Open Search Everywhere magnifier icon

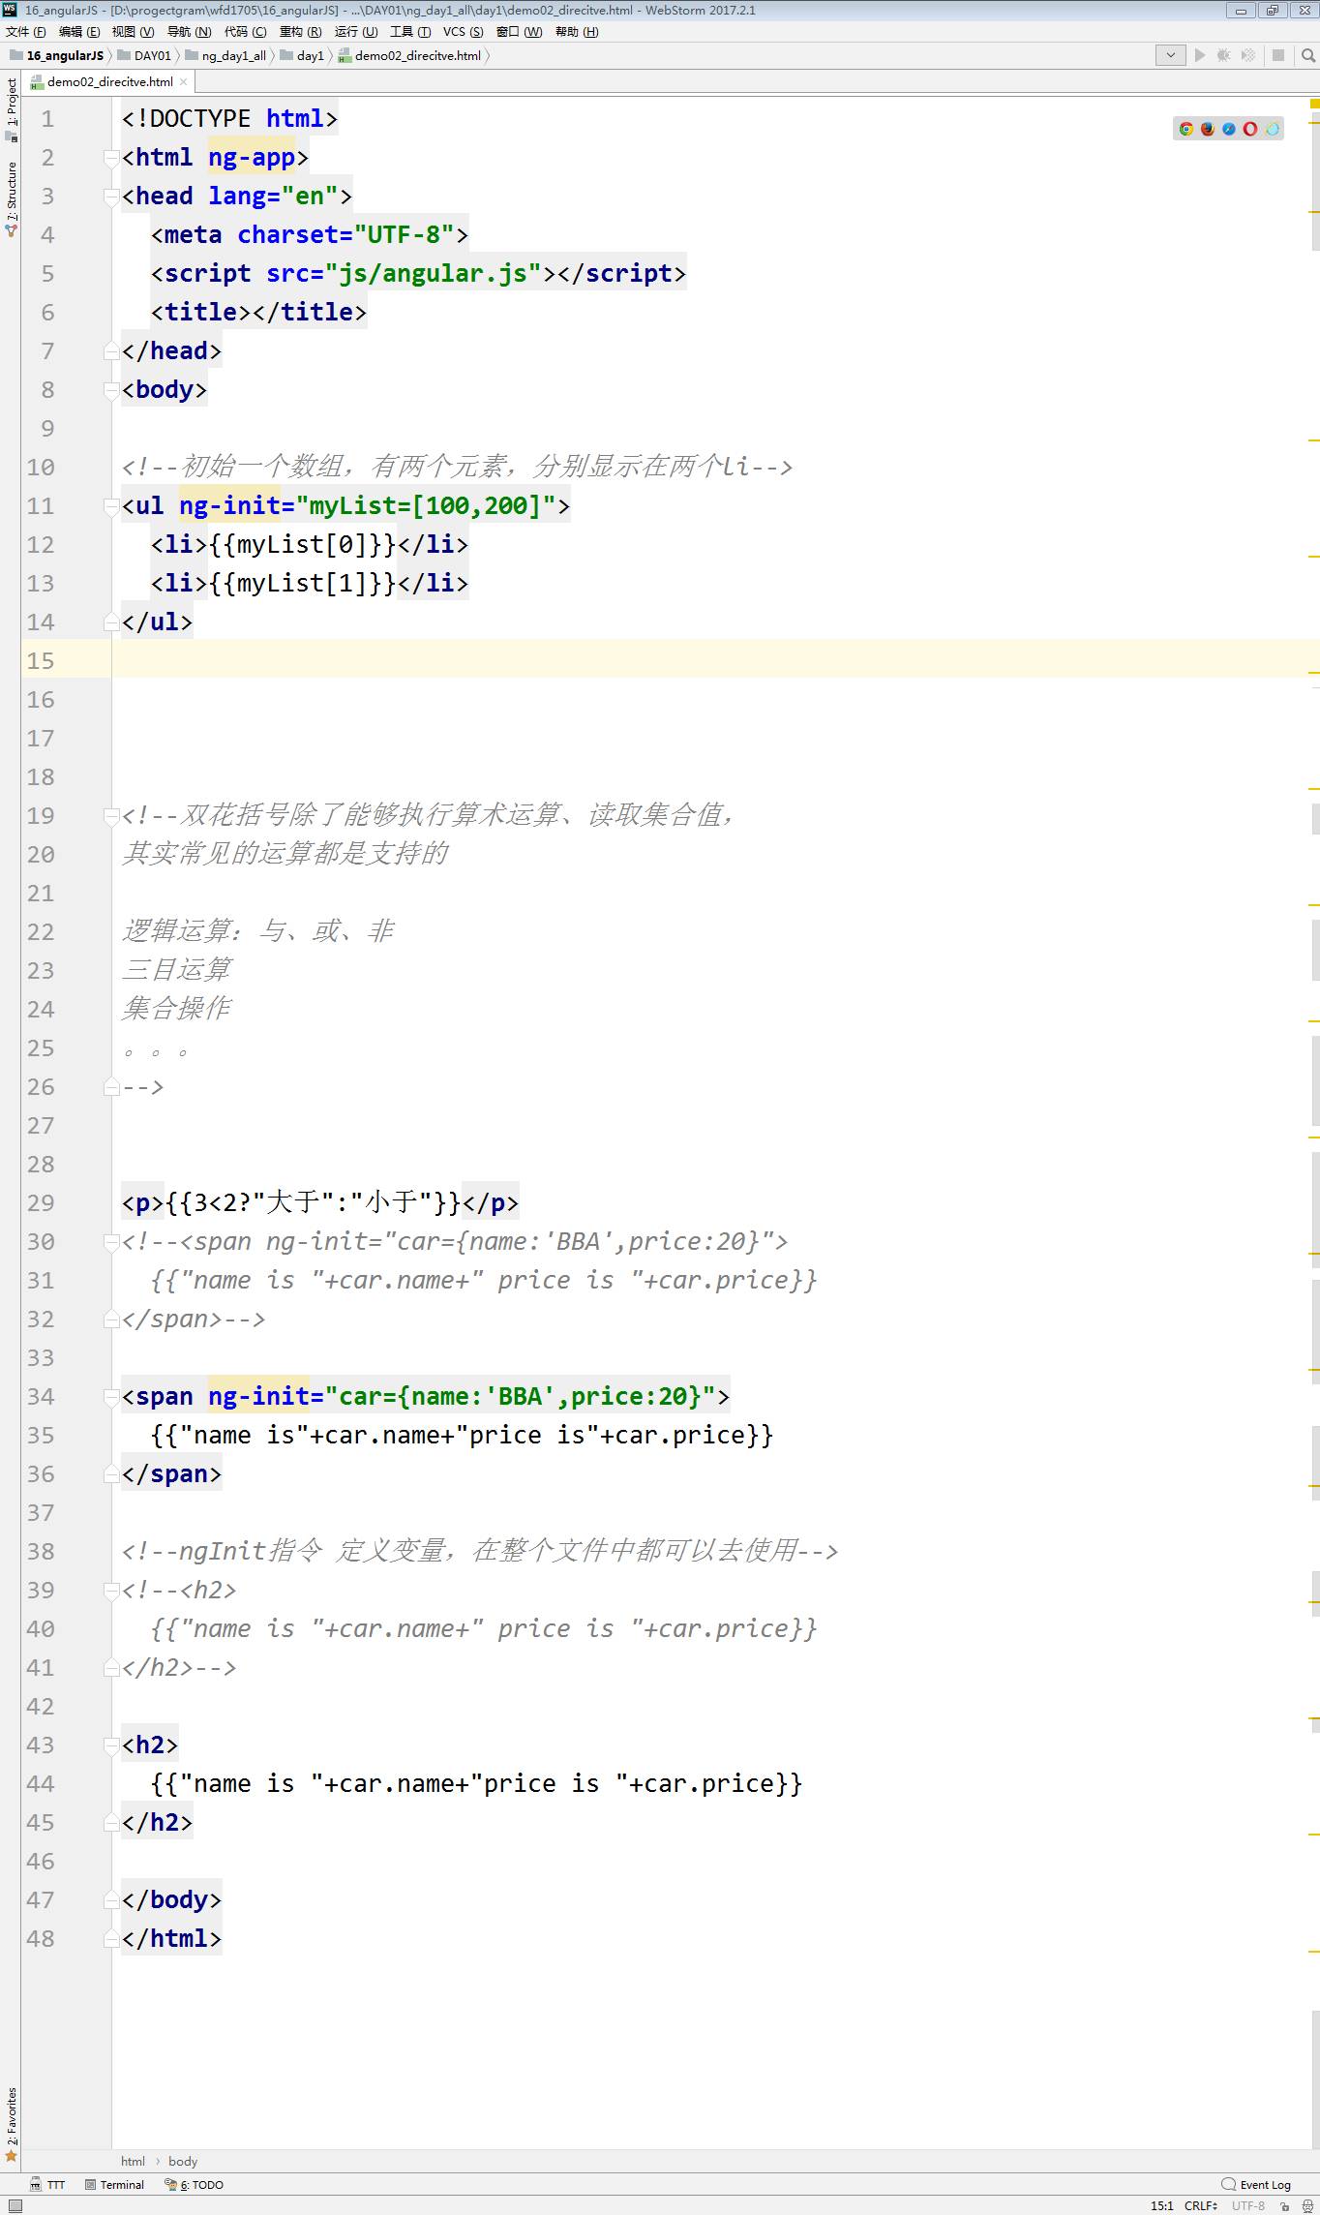click(1308, 55)
